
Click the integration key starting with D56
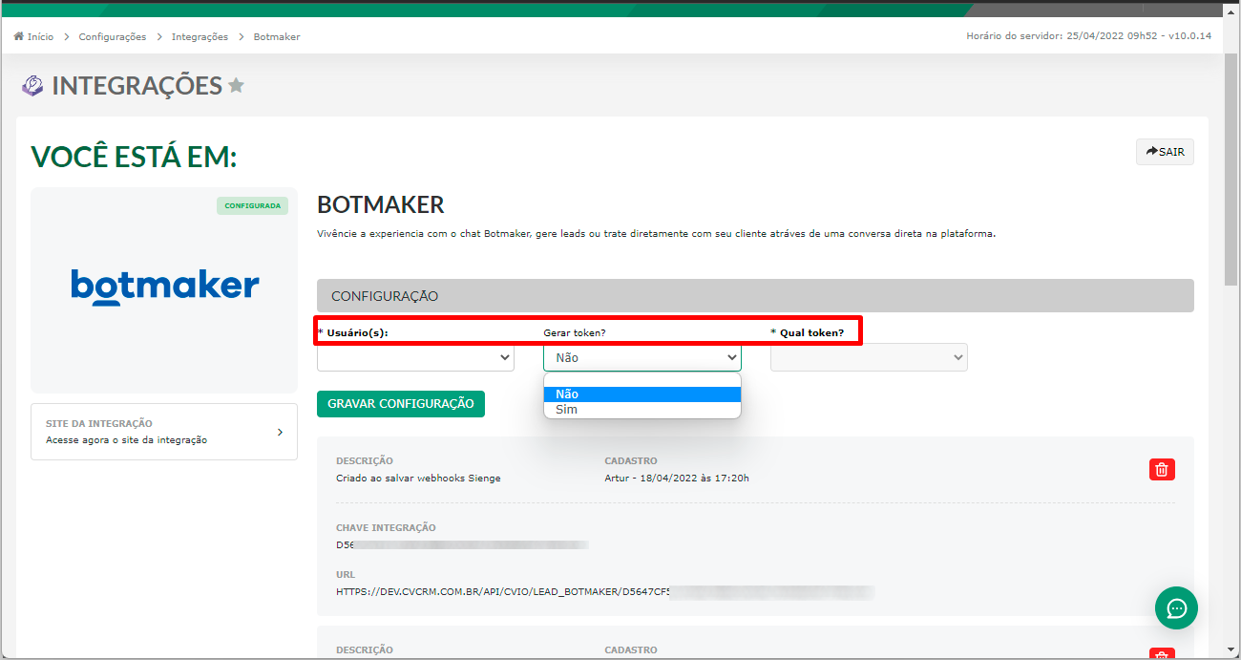tap(462, 544)
